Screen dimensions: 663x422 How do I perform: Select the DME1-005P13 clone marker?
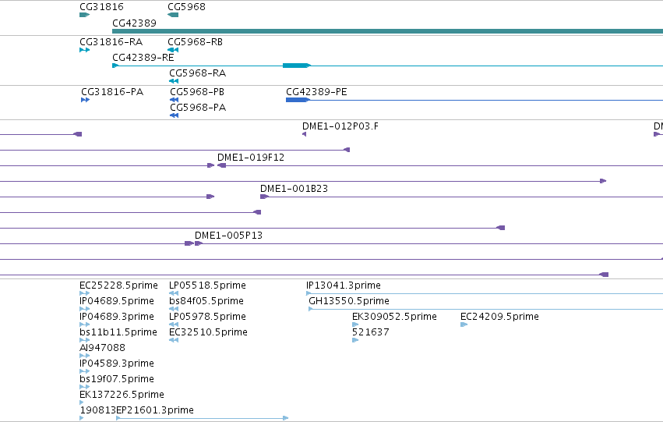(x=199, y=243)
